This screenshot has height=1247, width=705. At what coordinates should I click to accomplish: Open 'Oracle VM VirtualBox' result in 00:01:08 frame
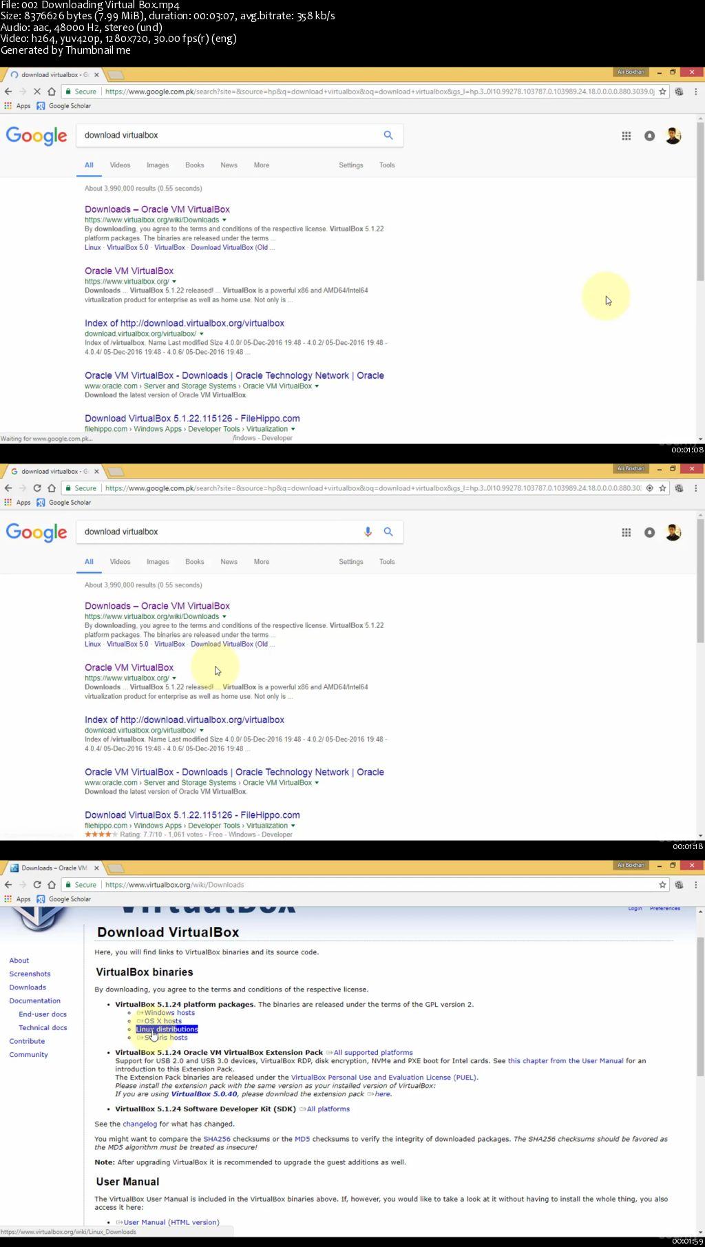[x=129, y=271]
